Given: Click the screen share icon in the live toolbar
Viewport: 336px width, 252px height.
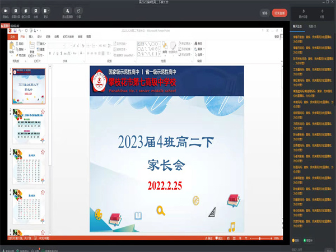Looking at the screenshot, I should point(15,11).
